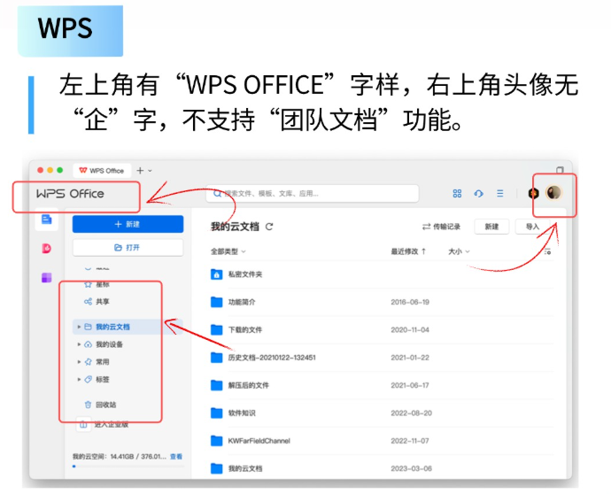
Task: Refresh 我的云文档 list with reload icon
Action: pyautogui.click(x=269, y=227)
